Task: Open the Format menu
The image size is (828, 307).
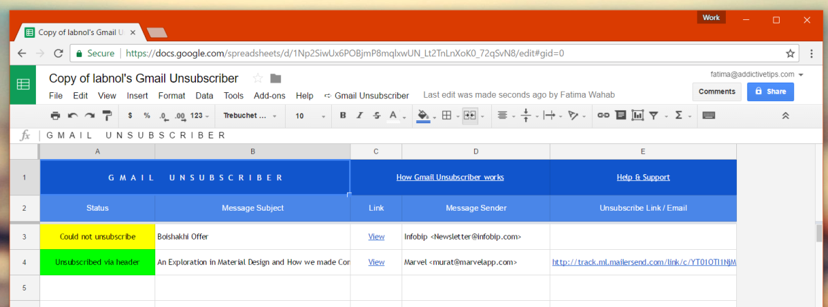Action: point(172,96)
